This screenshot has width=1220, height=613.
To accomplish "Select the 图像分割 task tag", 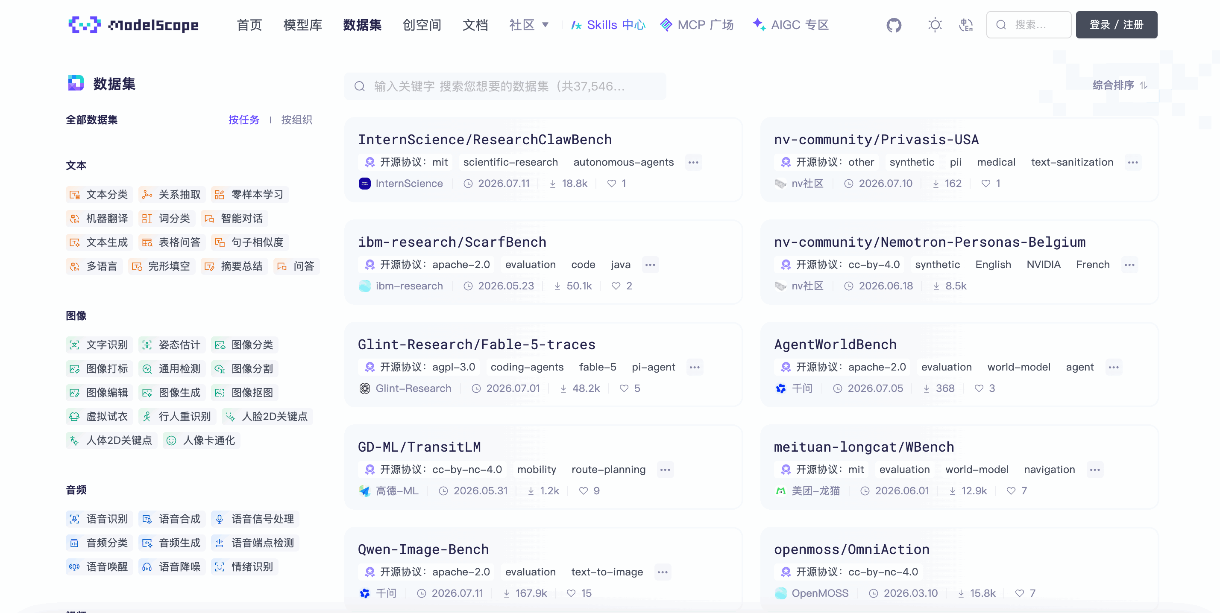I will [244, 368].
